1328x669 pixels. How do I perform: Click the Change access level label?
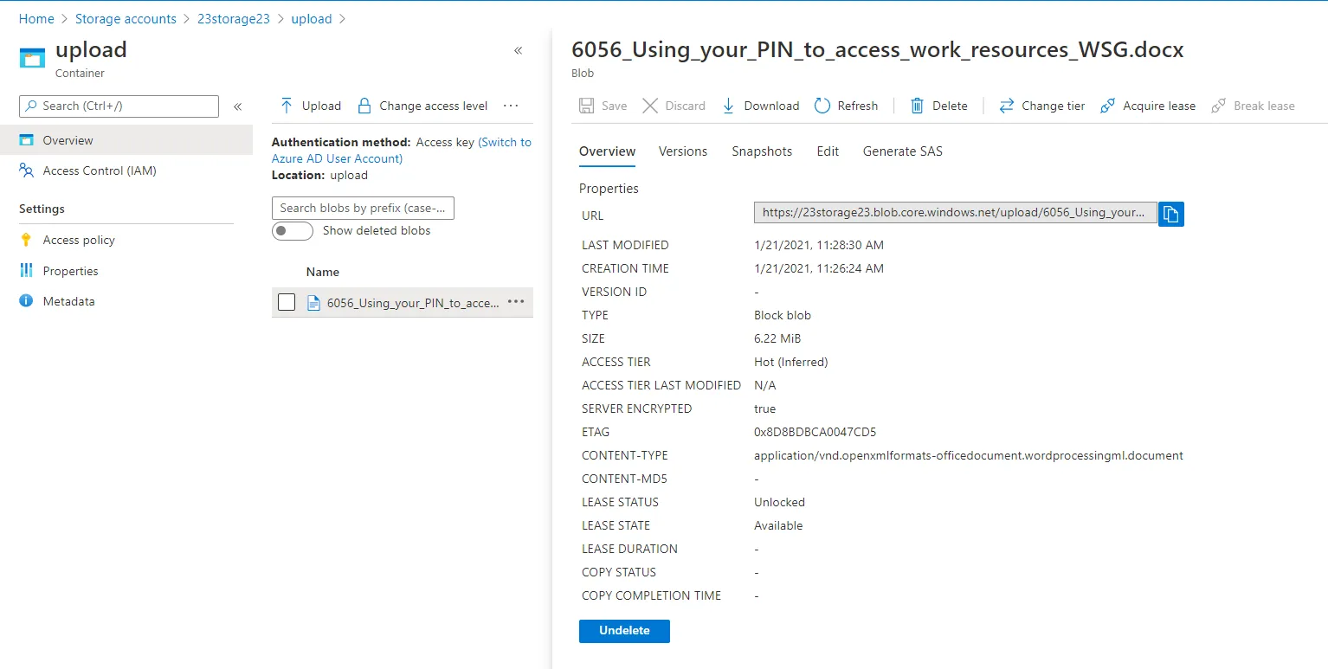[x=434, y=106]
